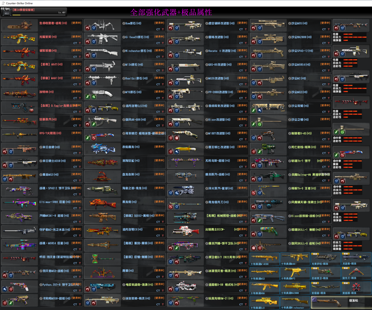Select the RPG-7火箭筒 launcher thumbnail

(19, 135)
